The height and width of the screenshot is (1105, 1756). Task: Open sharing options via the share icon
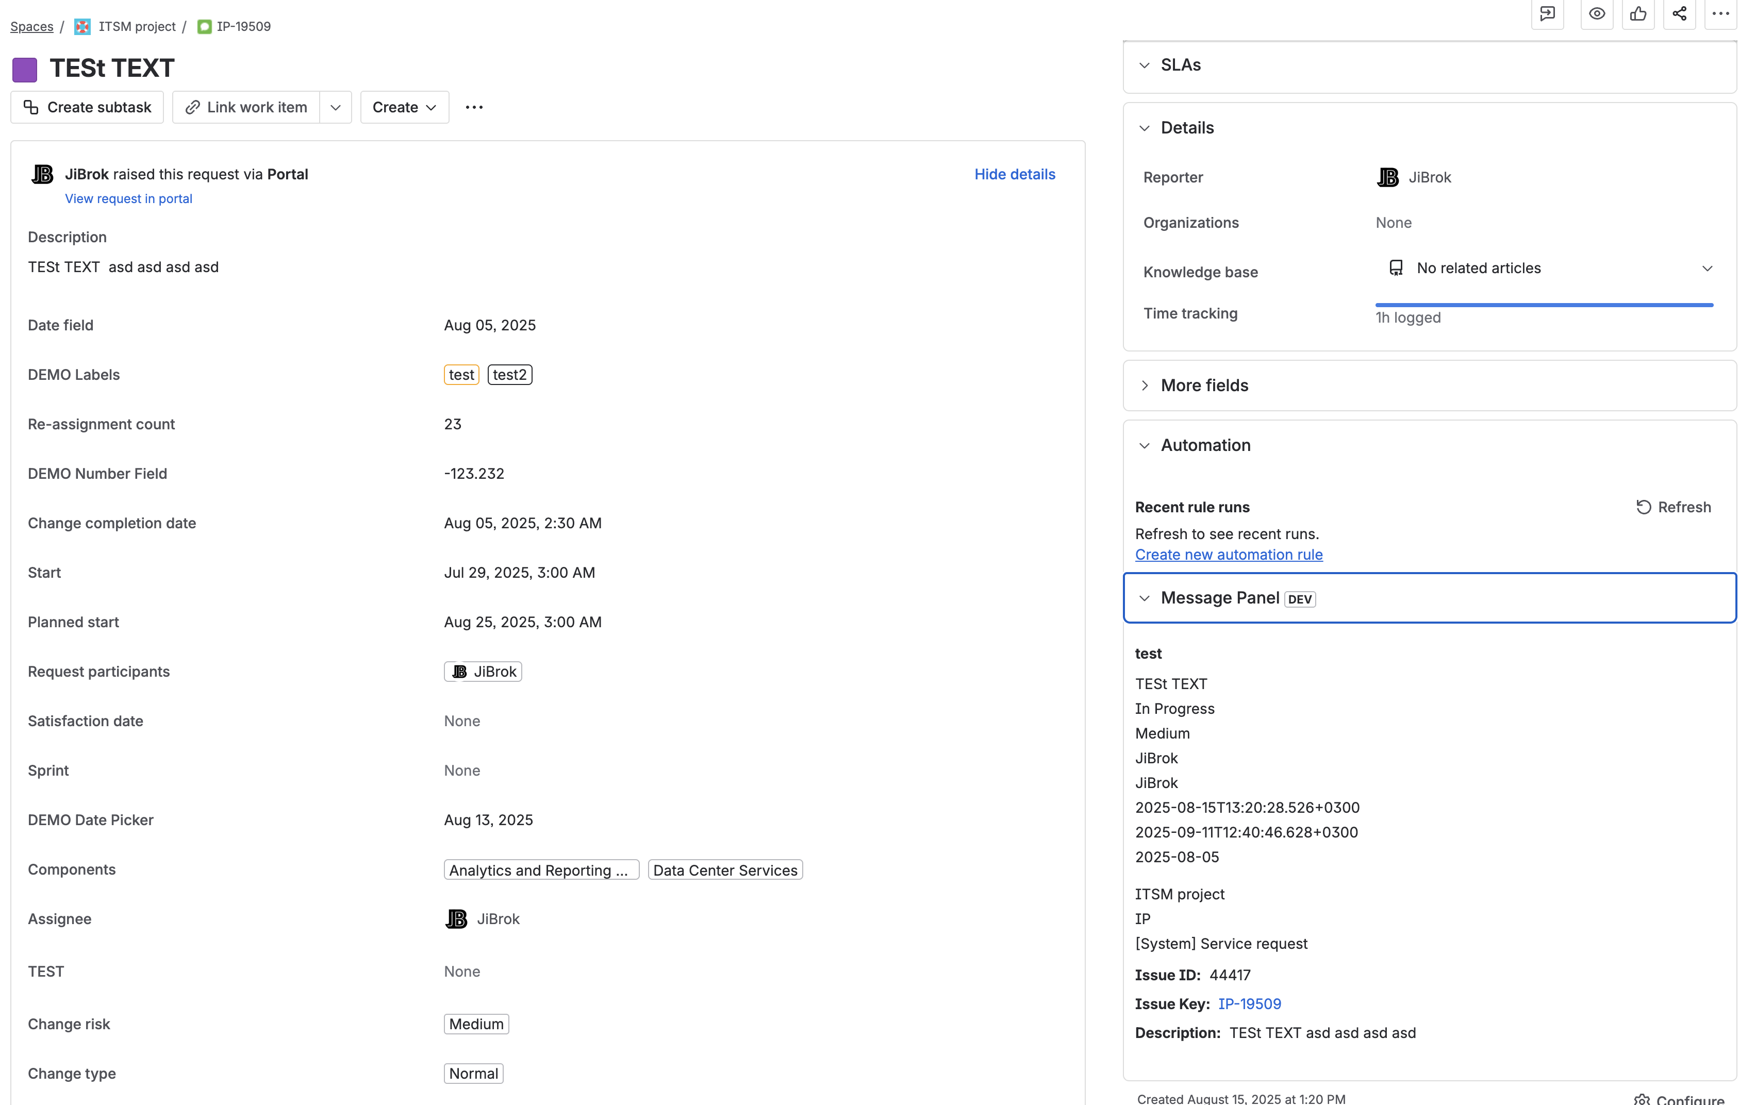coord(1679,14)
